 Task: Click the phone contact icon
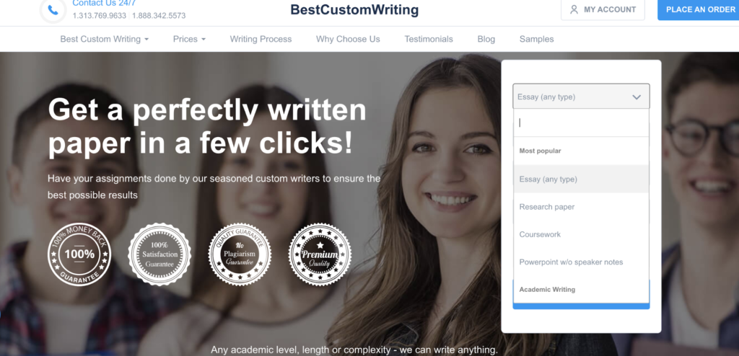click(x=53, y=10)
